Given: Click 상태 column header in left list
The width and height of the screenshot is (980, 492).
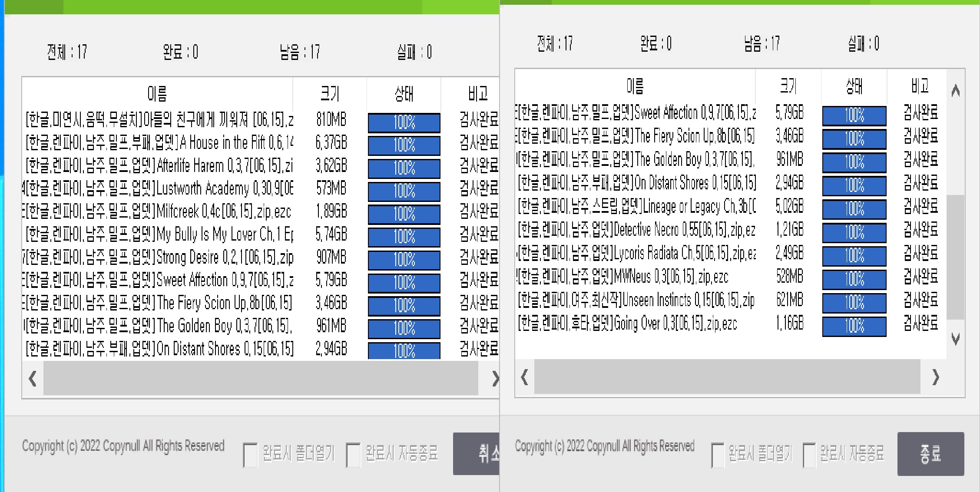Looking at the screenshot, I should (404, 93).
